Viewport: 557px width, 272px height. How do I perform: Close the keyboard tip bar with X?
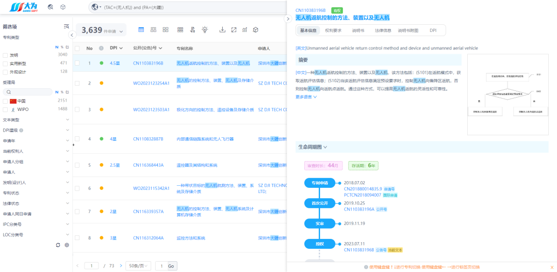click(552, 267)
